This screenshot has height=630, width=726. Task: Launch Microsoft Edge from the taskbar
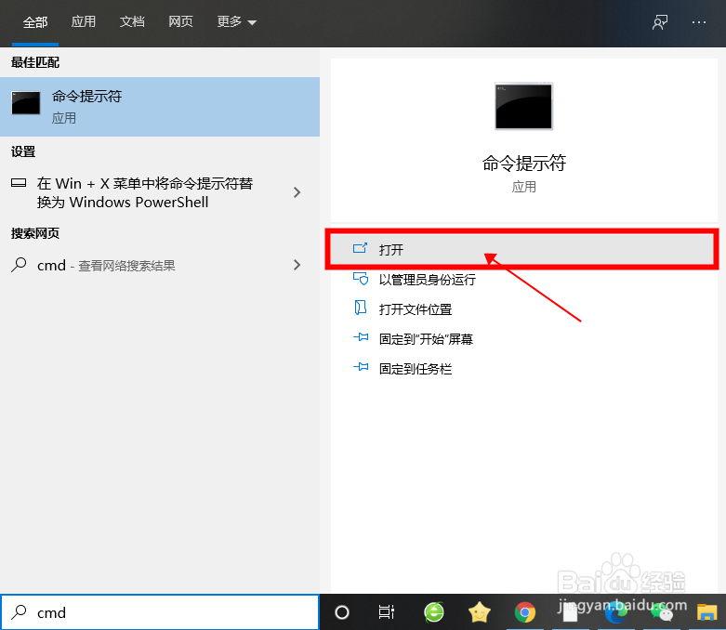click(615, 613)
